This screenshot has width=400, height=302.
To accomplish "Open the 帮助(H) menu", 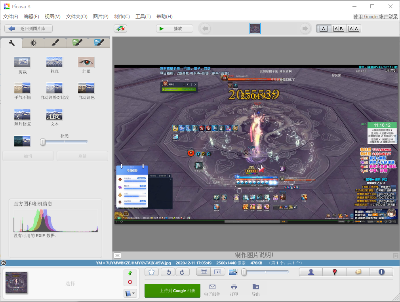I will (x=164, y=17).
